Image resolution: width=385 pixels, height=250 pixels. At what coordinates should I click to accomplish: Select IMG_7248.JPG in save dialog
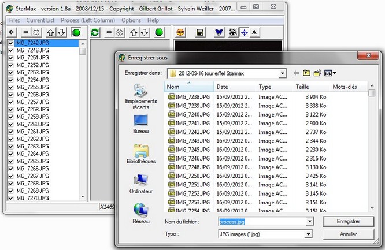pos(189,167)
